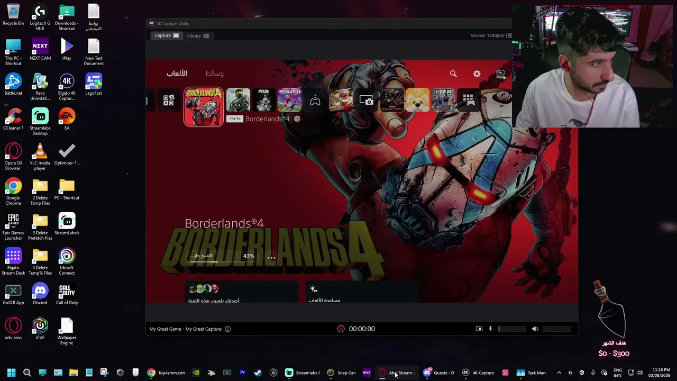Open the Battle.net desktop icon
This screenshot has width=677, height=381.
point(13,85)
